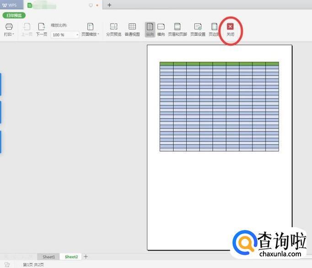The width and height of the screenshot is (312, 268).
Task: Open the 100 % zoom ratio dropdown
Action: (x=77, y=35)
